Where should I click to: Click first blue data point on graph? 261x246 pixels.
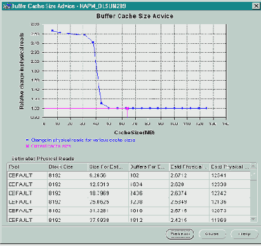[53, 31]
